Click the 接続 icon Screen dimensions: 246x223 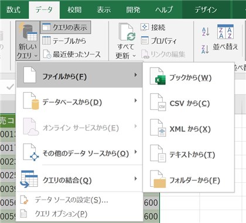click(145, 27)
